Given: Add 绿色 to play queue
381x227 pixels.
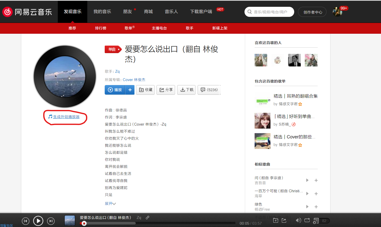Looking at the screenshot, I should point(316,207).
